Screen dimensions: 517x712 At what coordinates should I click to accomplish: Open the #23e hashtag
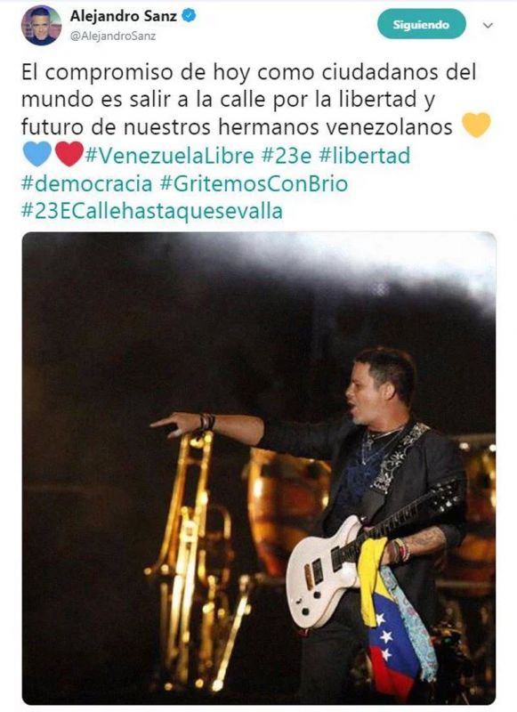(287, 155)
